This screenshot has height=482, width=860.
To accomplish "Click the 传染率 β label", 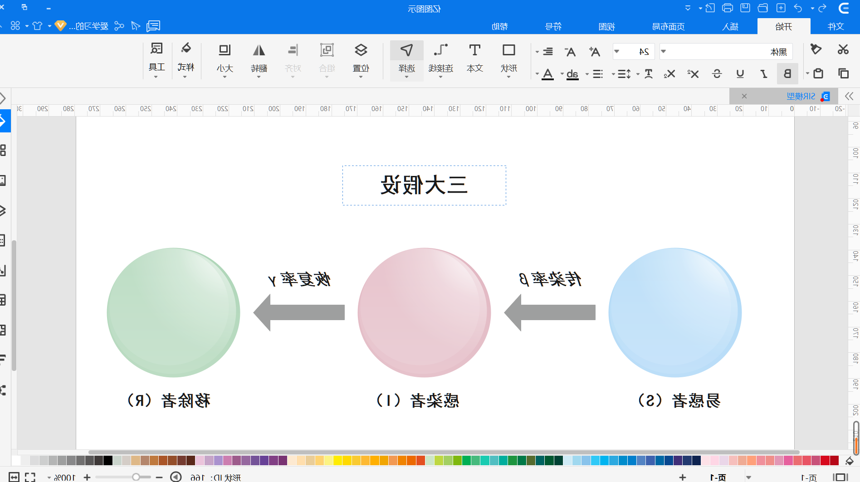I will (x=550, y=279).
